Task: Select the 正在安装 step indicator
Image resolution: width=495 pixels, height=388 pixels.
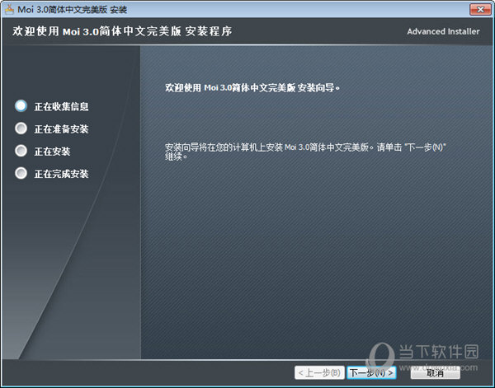Action: pos(21,151)
